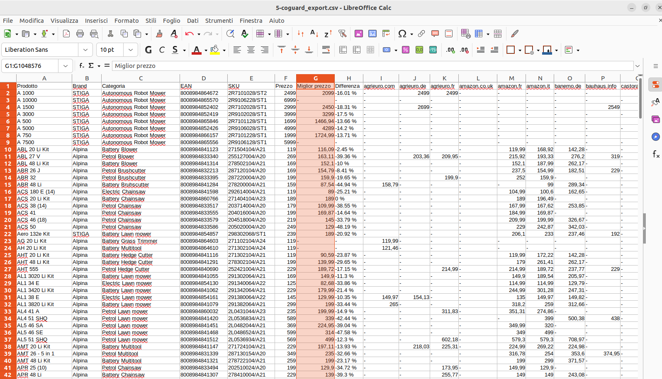Open the special character dropdown arrow

pyautogui.click(x=411, y=34)
